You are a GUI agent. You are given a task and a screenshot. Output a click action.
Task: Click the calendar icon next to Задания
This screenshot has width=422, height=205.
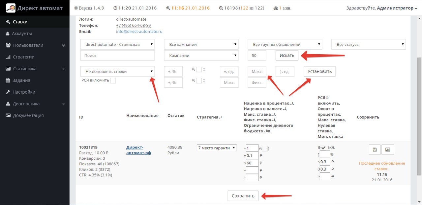(8, 80)
